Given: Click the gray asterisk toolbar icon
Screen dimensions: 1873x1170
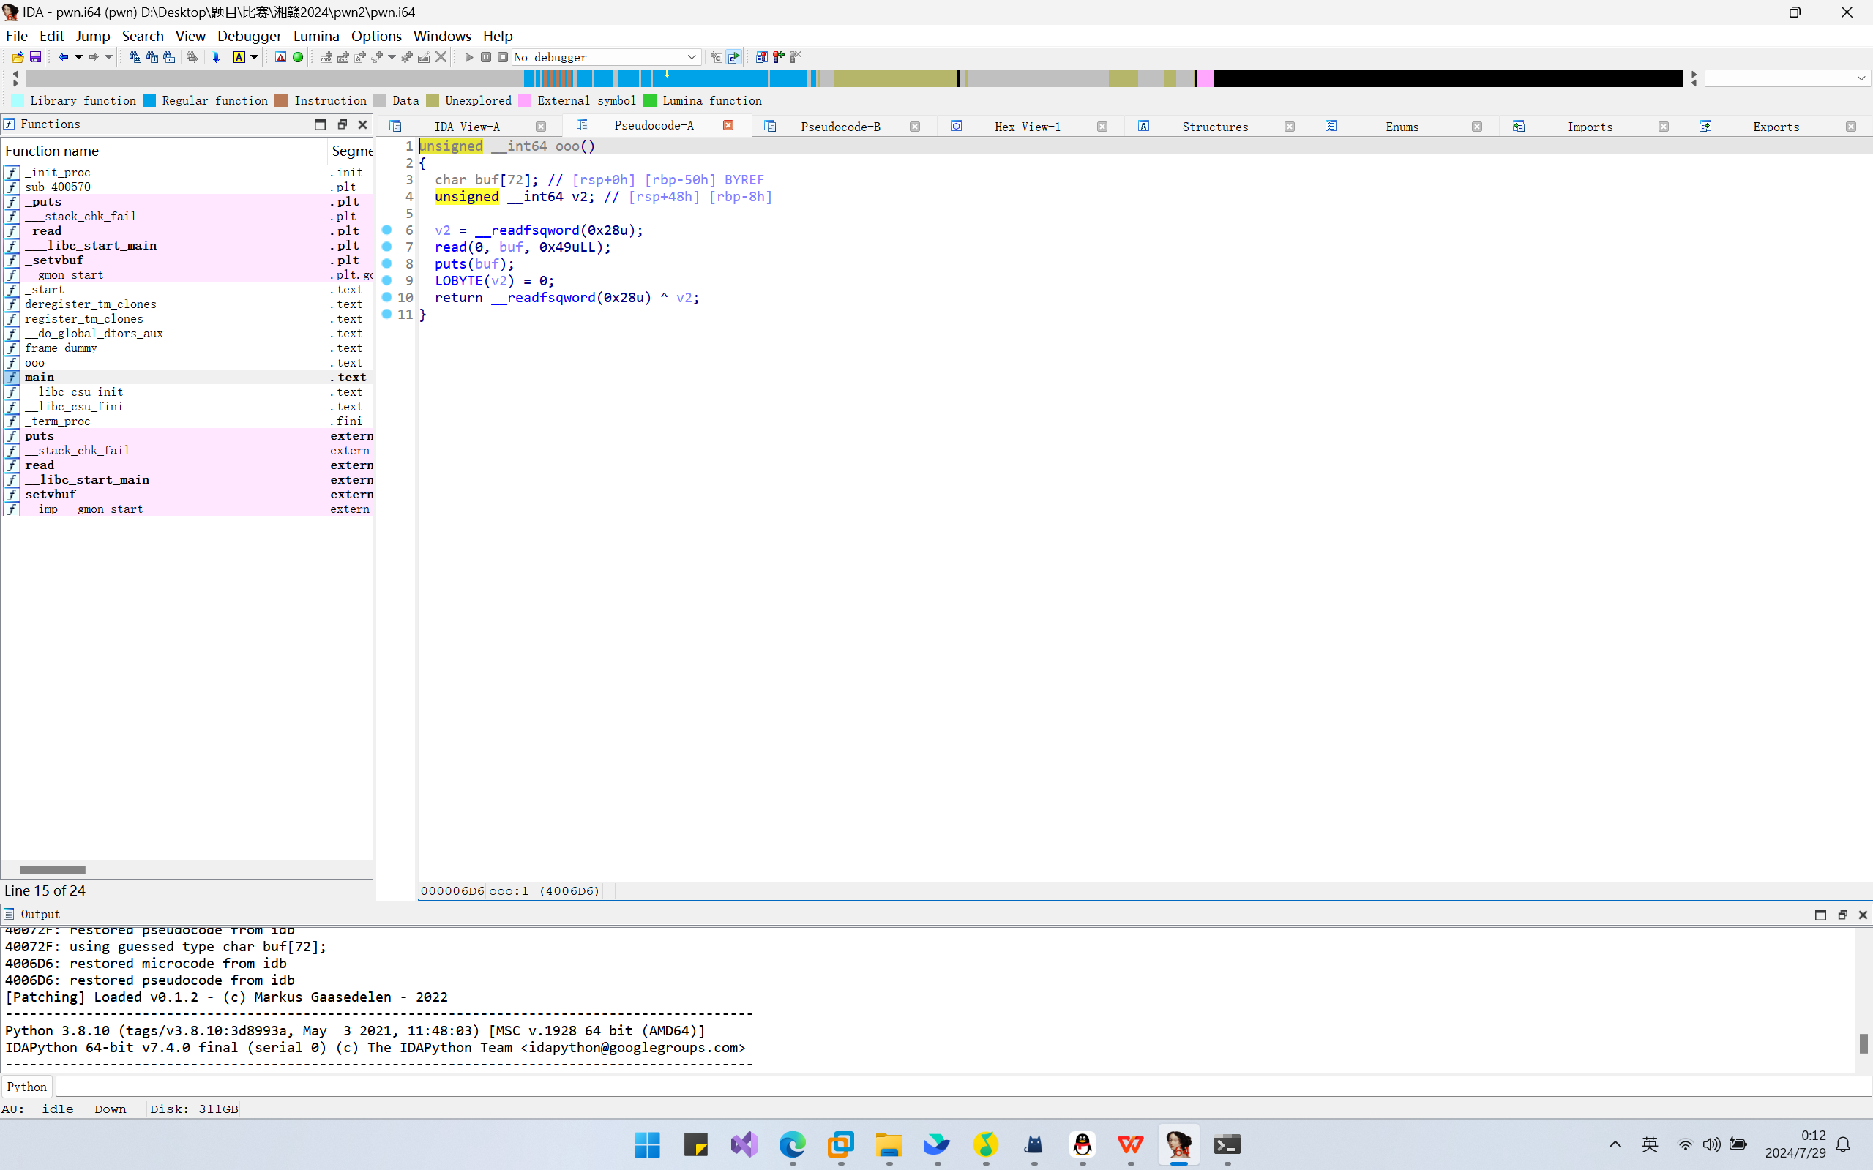Looking at the screenshot, I should click(x=407, y=57).
